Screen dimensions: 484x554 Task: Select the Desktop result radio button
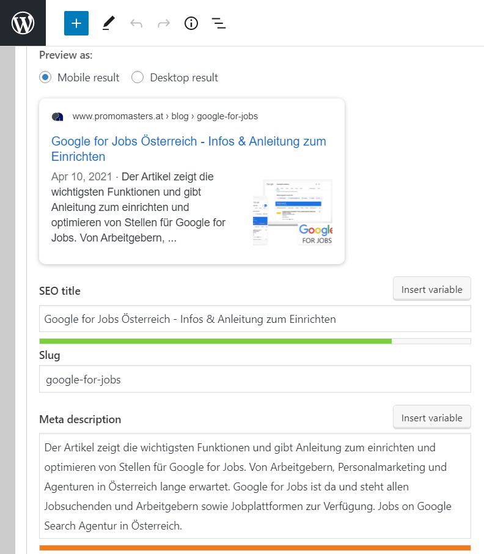[x=137, y=78]
